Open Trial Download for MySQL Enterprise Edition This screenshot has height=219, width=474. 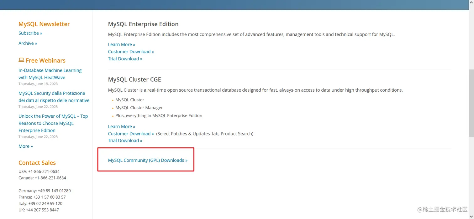coord(125,59)
